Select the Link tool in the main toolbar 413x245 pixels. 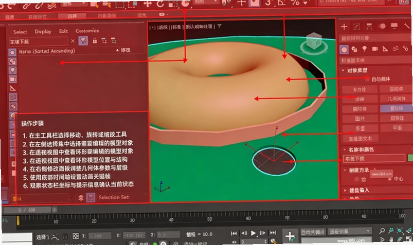point(26,5)
